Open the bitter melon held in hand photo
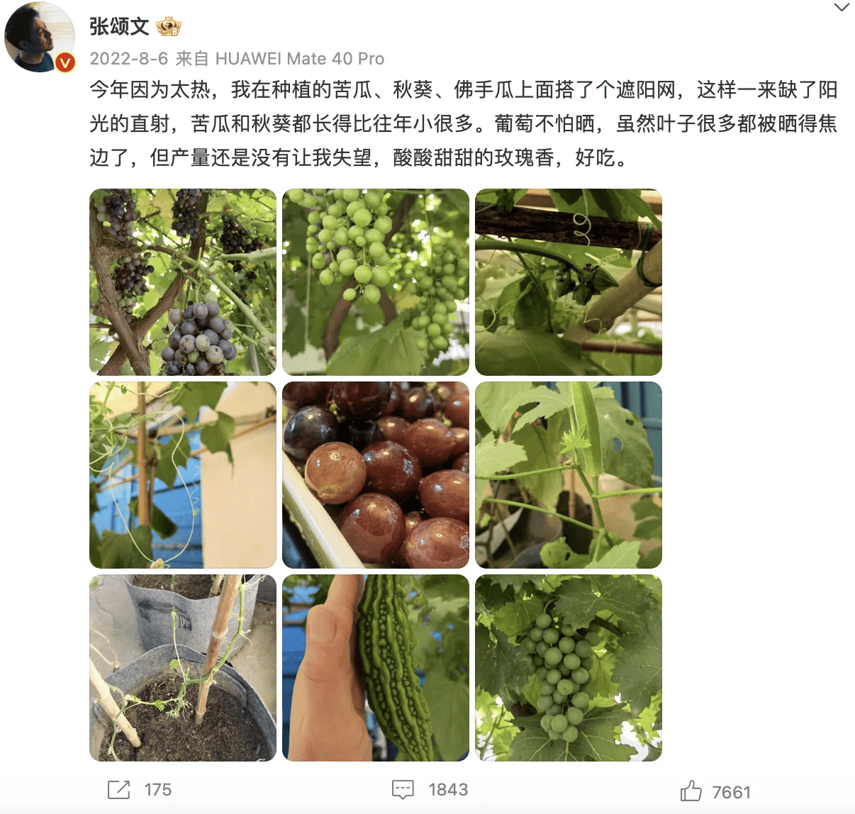 pos(376,668)
